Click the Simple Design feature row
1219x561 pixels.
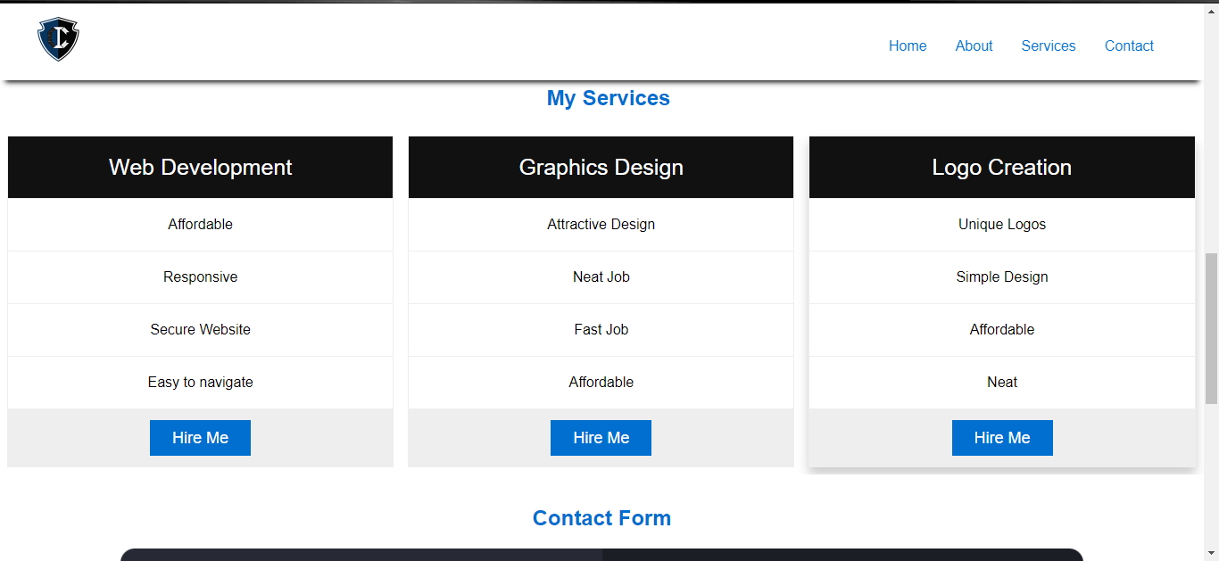click(x=1001, y=277)
